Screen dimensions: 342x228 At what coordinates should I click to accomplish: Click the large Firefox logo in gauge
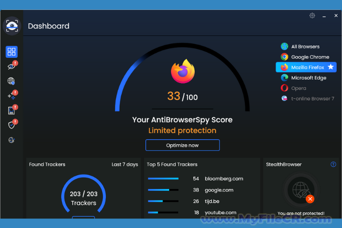pyautogui.click(x=183, y=71)
